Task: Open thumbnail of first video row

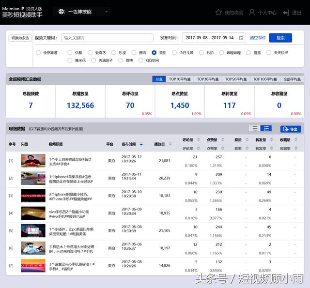Action: pos(33,161)
